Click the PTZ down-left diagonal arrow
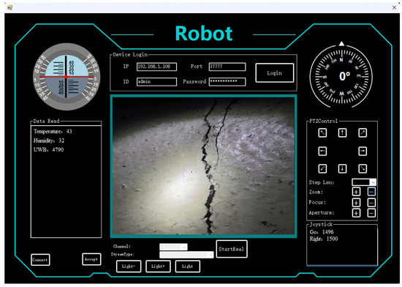Screen dimensions: 402x287 322,168
